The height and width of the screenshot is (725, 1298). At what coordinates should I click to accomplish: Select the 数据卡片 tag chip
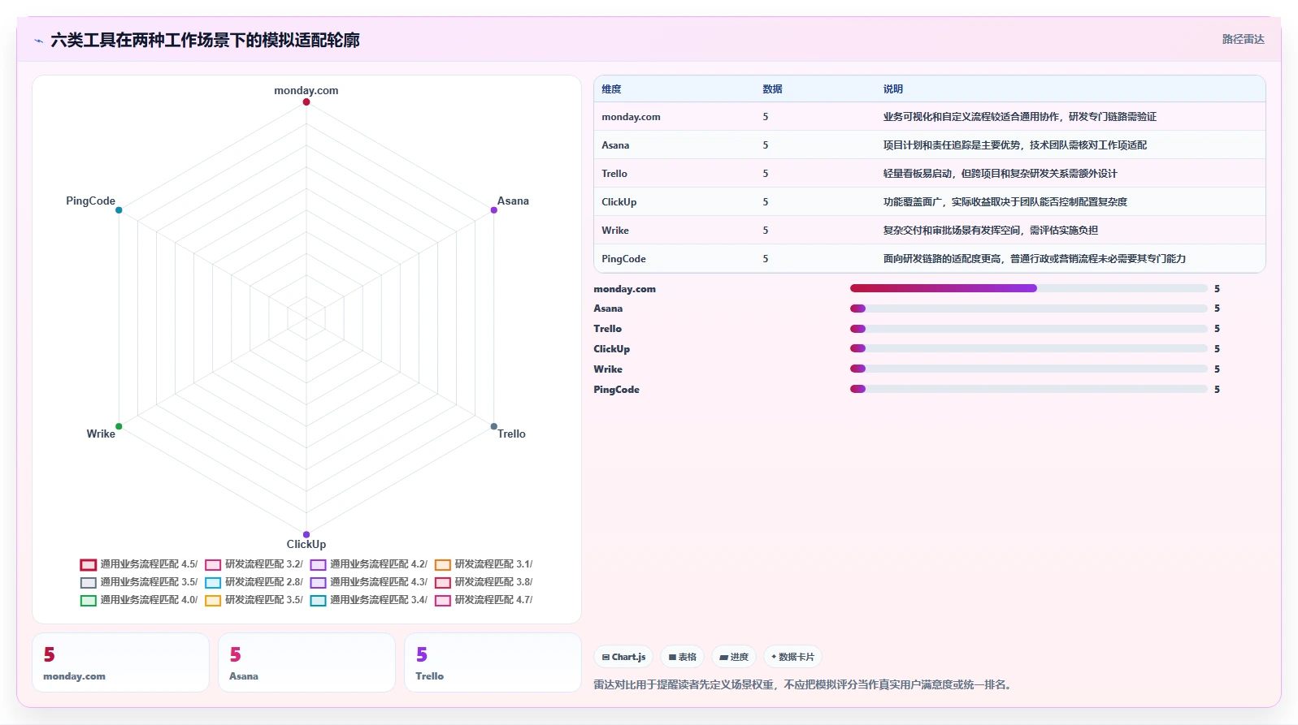click(x=792, y=657)
